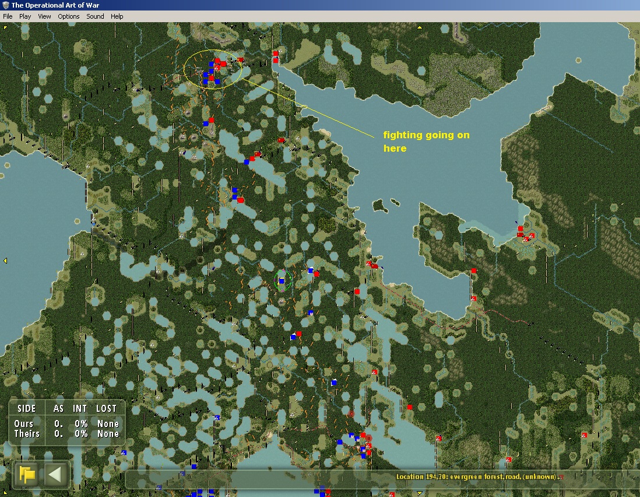Click the left-pointing triangle button
640x497 pixels.
tap(55, 474)
